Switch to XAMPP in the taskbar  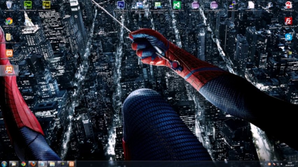(x=71, y=164)
